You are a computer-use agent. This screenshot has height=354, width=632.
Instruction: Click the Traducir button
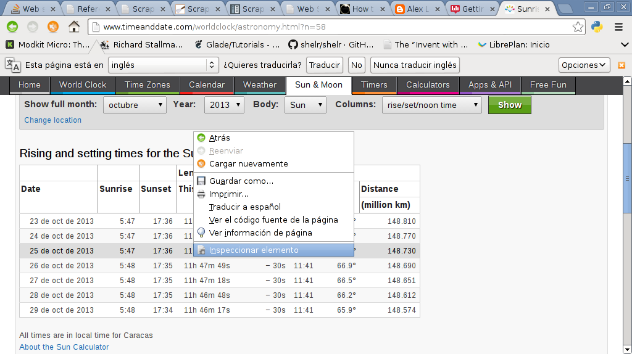point(324,65)
